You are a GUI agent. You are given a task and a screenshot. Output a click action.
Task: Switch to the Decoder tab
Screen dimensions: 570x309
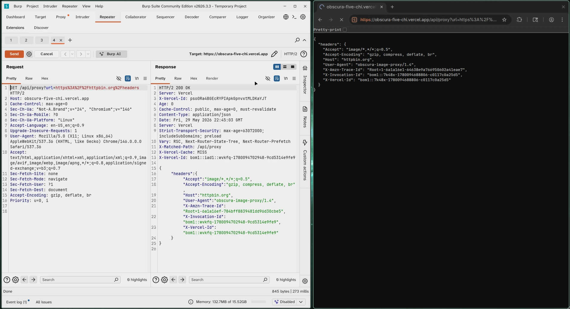(192, 17)
